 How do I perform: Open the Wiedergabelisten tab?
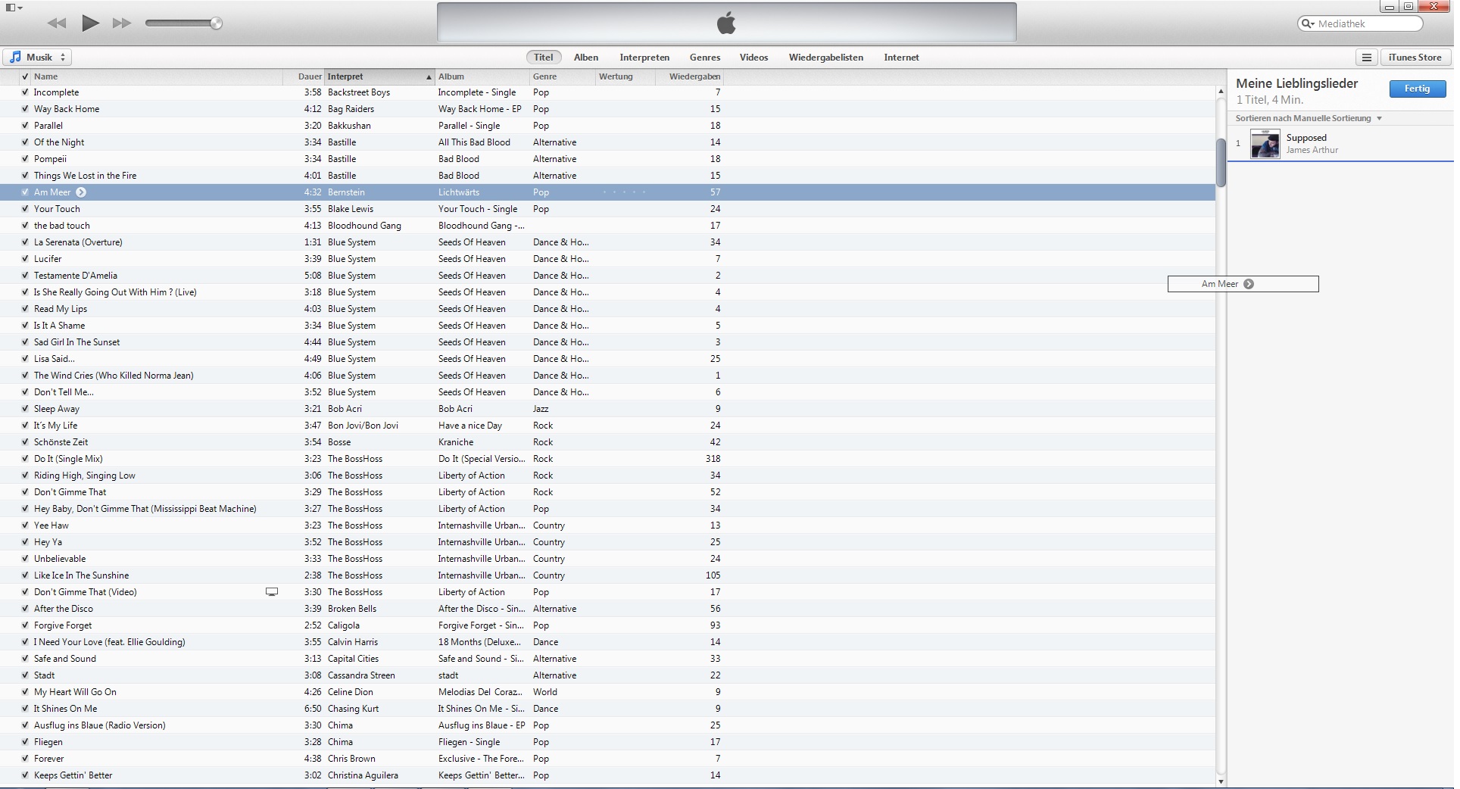click(826, 58)
